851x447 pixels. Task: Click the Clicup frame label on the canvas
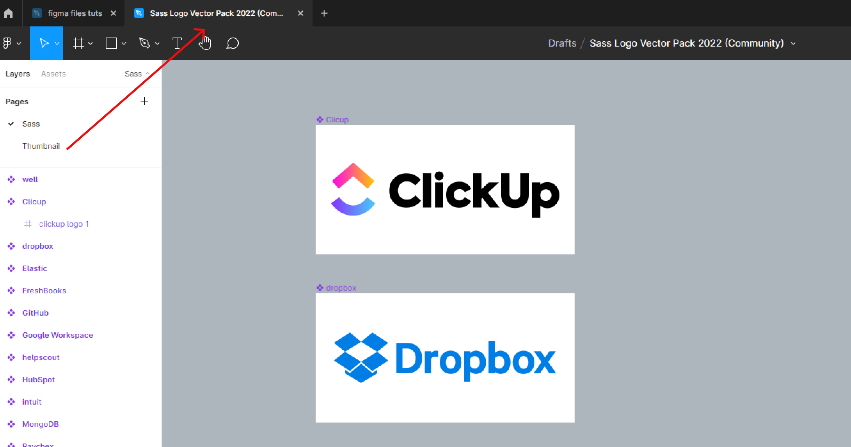coord(337,119)
